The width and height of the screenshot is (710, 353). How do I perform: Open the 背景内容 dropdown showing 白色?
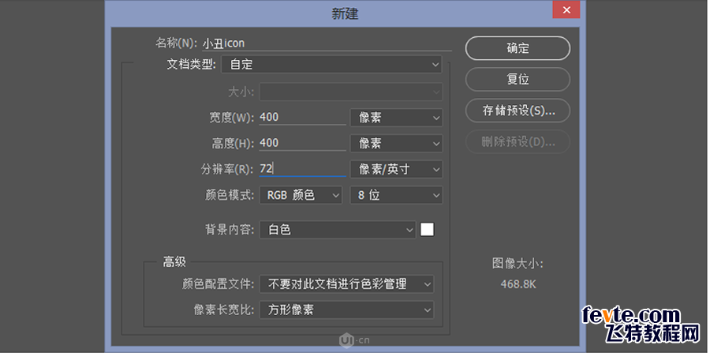[x=338, y=230]
